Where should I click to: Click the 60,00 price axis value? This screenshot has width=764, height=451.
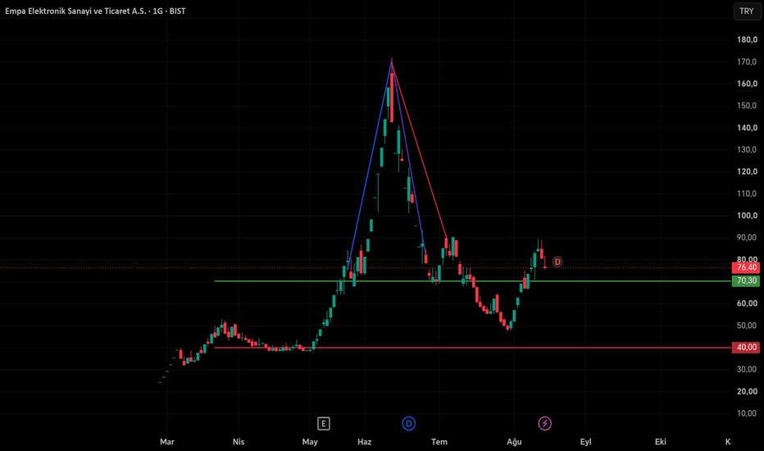tap(747, 303)
